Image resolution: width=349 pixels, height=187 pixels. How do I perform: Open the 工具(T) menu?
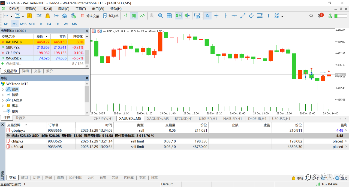click(x=81, y=9)
